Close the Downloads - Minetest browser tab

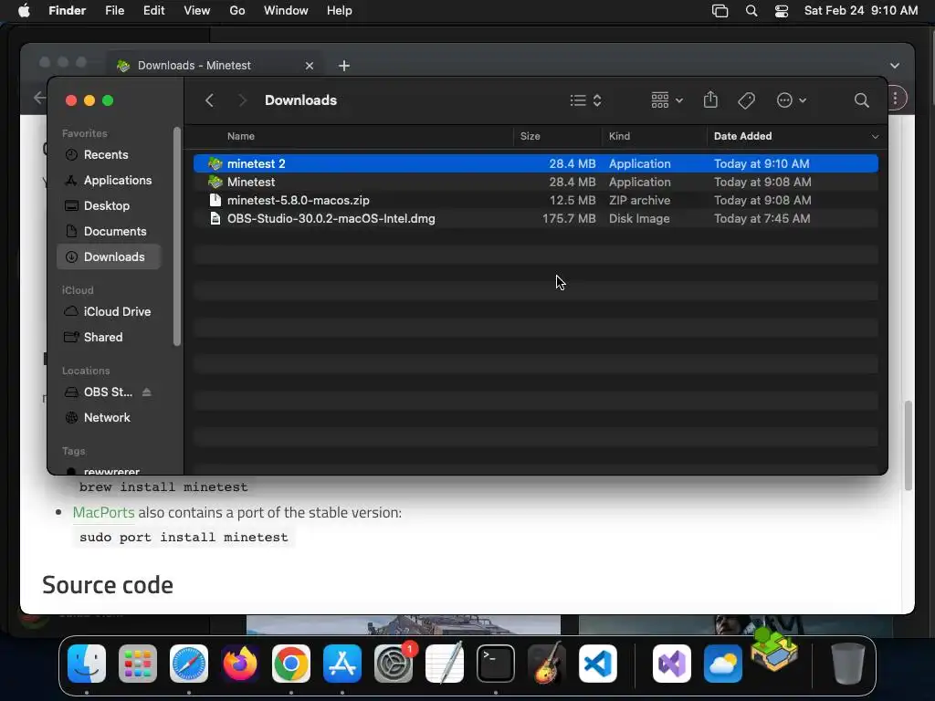[309, 66]
